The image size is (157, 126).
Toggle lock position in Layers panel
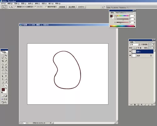click(x=138, y=48)
